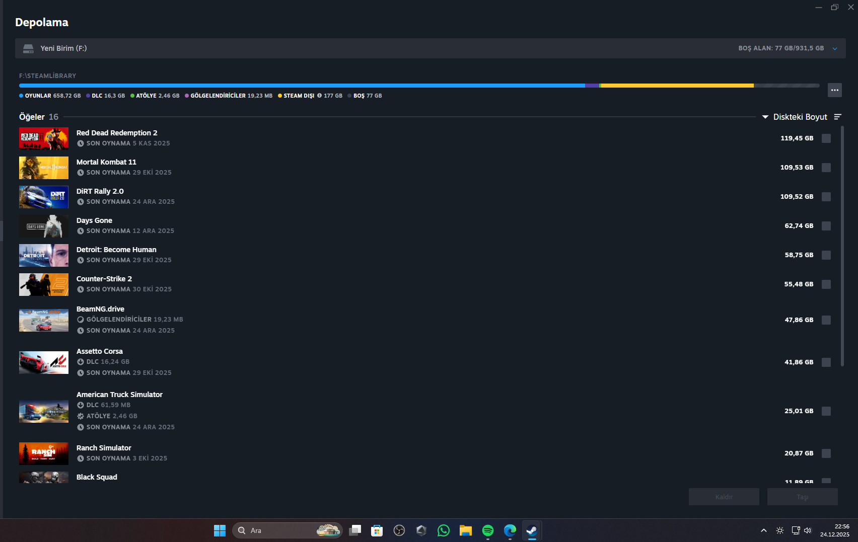Select the Assetto Corsa checkbox
Viewport: 858px width, 542px height.
(826, 362)
